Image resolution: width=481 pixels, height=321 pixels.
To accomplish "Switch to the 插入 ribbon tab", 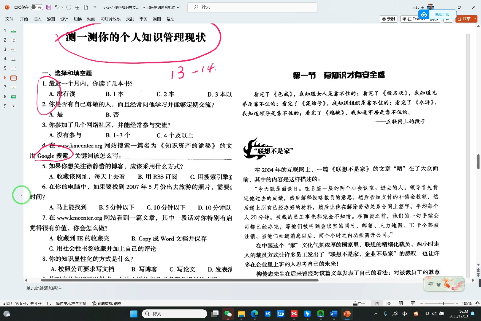I will (37, 19).
